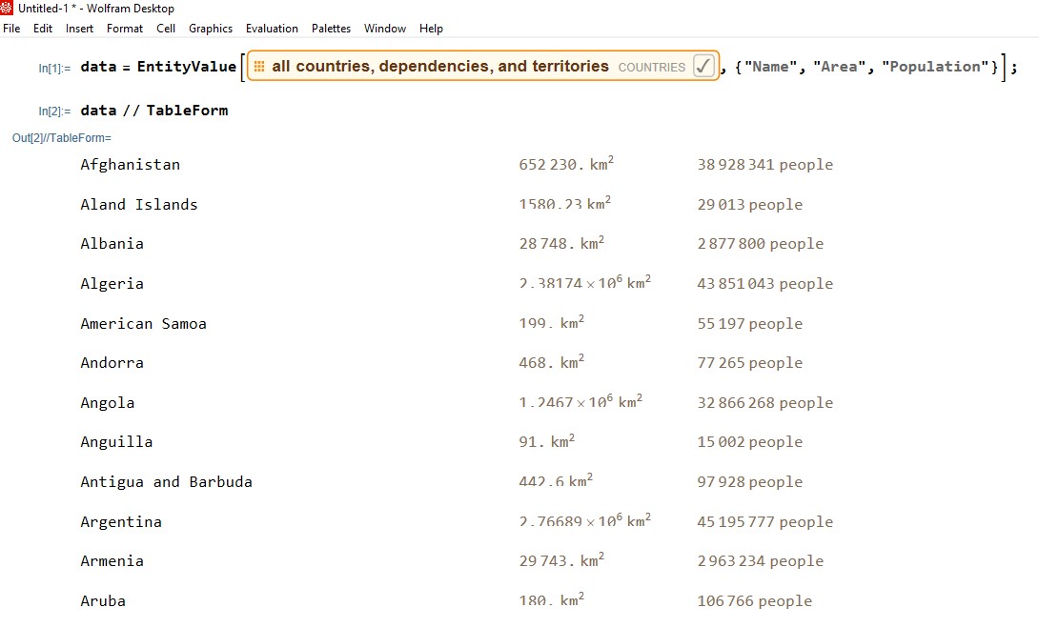Viewport: 1039px width, 628px height.
Task: Select the Afghanistan row name
Action: 130,164
